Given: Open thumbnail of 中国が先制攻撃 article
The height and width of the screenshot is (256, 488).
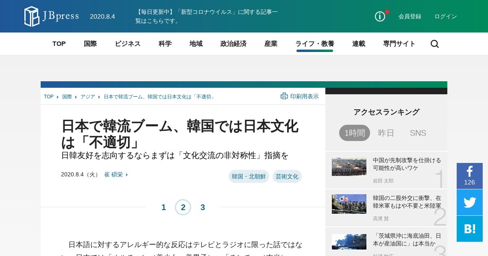Looking at the screenshot, I should [x=349, y=167].
